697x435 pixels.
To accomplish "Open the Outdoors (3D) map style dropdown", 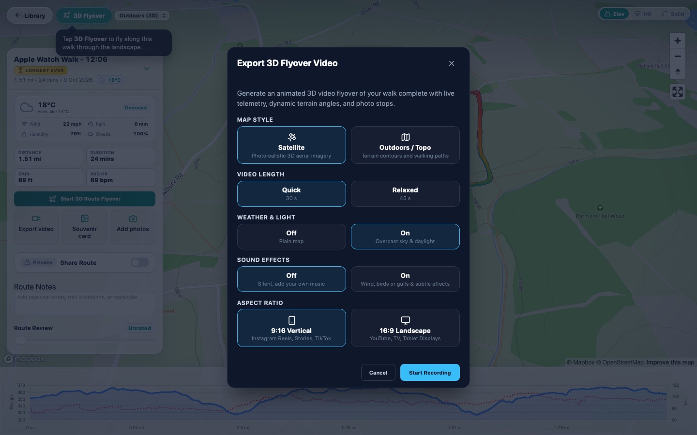I will (142, 15).
